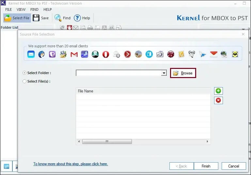Click the round desert landscape client icon
The height and width of the screenshot is (175, 251).
pos(138,54)
